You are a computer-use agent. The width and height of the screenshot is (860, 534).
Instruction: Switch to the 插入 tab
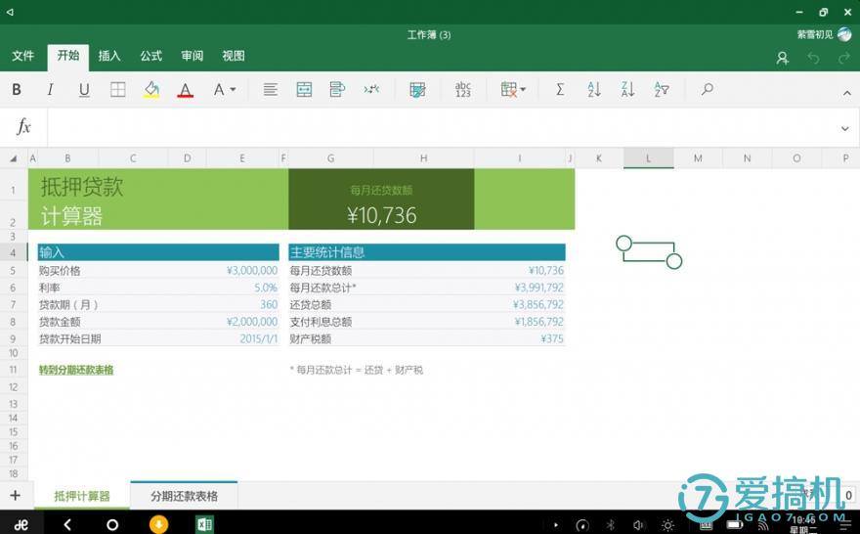(x=109, y=56)
